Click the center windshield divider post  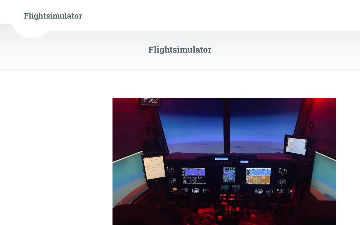[227, 125]
